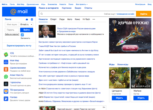The height and width of the screenshot is (110, 153).
Task: Select the Видео search tab
Action: [x=78, y=8]
